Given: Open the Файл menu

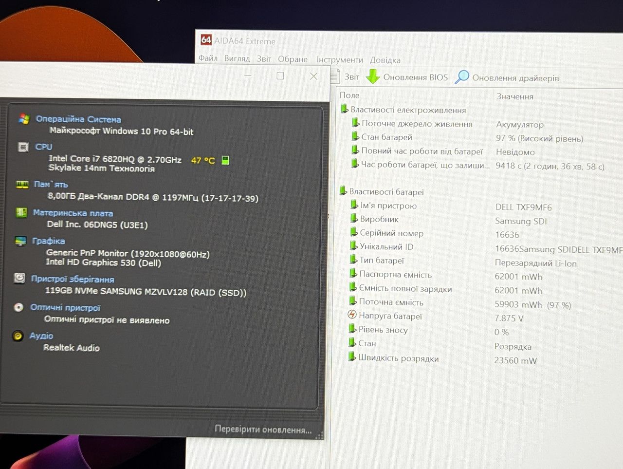Looking at the screenshot, I should pos(208,58).
